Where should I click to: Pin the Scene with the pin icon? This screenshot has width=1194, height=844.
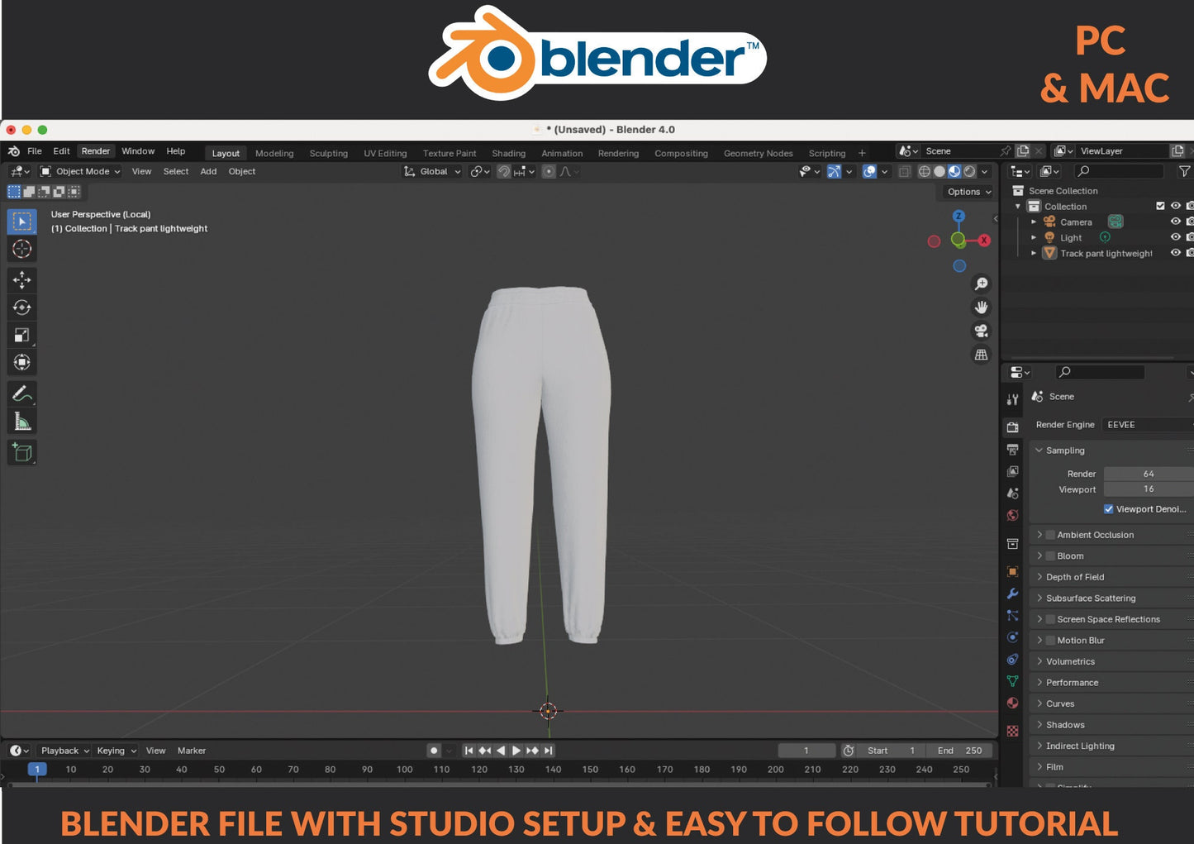click(x=1005, y=151)
